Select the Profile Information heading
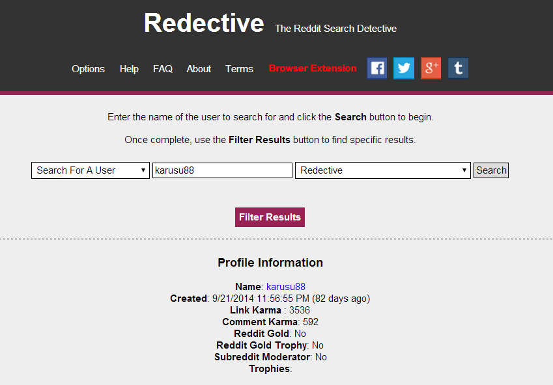The image size is (553, 385). tap(270, 263)
